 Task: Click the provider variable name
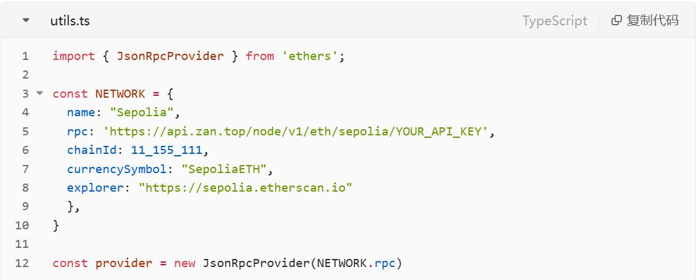tap(124, 263)
